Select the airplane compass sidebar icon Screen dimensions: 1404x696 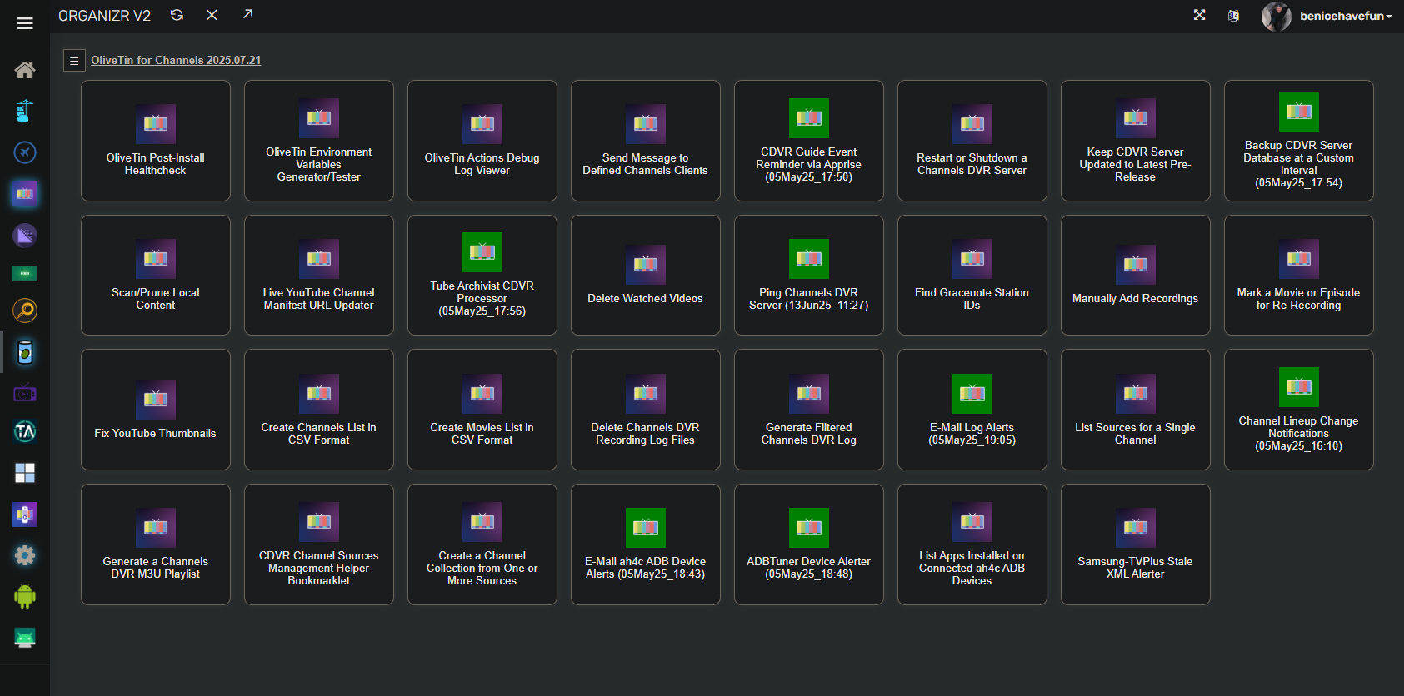pyautogui.click(x=25, y=152)
